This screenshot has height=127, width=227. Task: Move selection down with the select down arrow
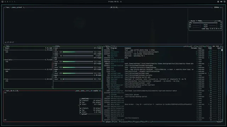point(112,122)
